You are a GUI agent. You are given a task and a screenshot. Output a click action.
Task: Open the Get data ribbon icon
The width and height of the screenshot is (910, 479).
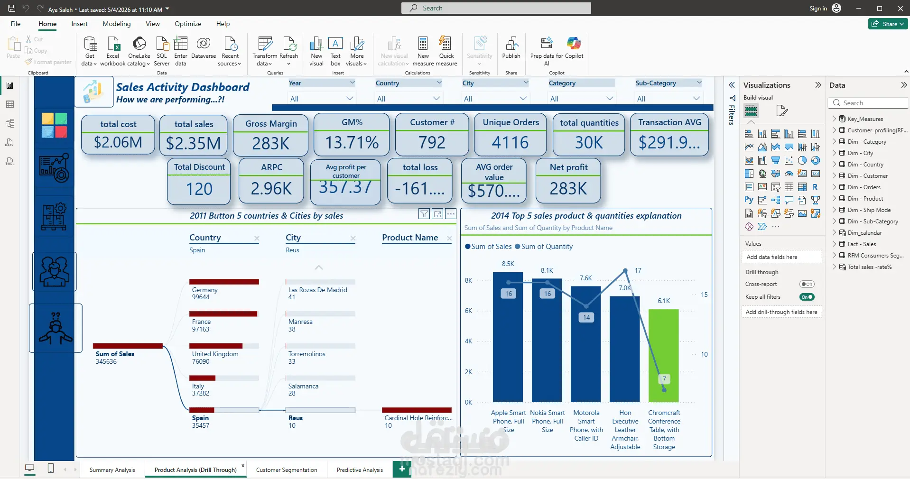89,50
